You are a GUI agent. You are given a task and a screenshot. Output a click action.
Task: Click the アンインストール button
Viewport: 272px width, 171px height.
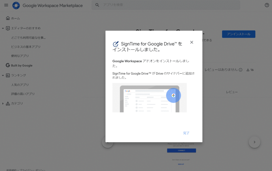(239, 34)
